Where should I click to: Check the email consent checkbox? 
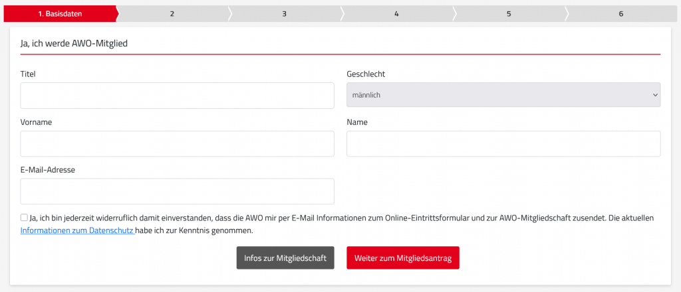[x=24, y=218]
